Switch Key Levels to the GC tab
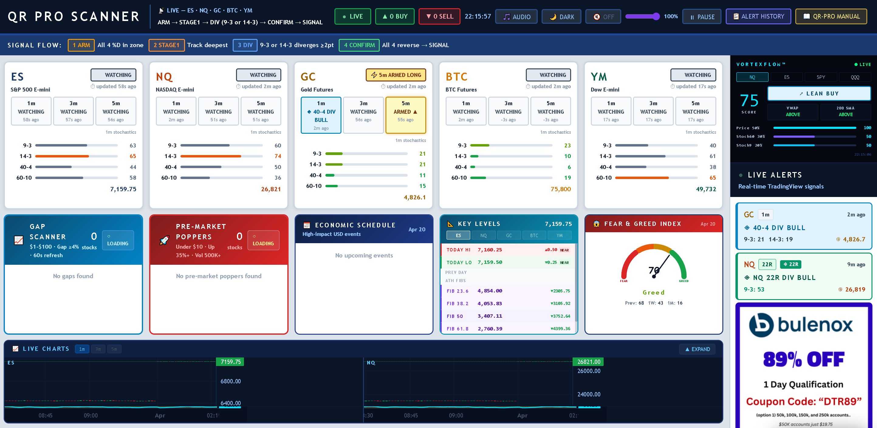Screen dimensions: 877x428 click(x=509, y=235)
